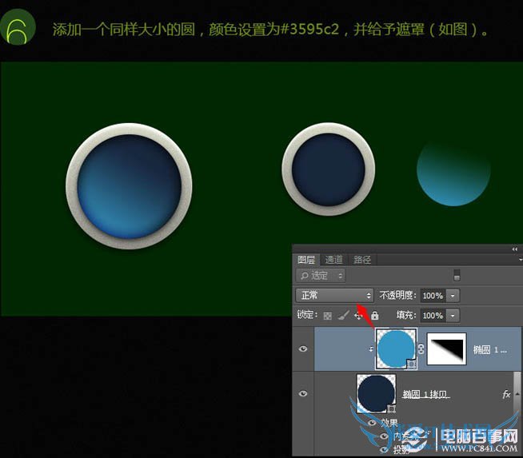The height and width of the screenshot is (458, 523).
Task: Open the 正常 blend mode dropdown
Action: click(x=335, y=295)
